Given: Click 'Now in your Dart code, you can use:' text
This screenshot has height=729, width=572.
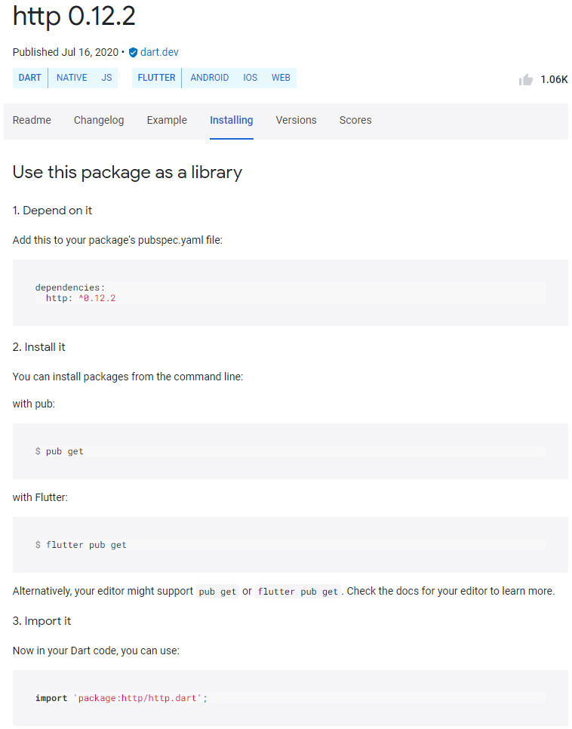Looking at the screenshot, I should (x=96, y=651).
